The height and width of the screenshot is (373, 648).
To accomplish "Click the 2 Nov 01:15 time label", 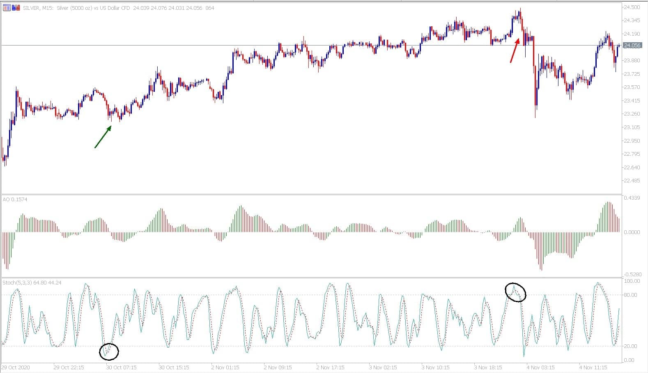I will click(x=225, y=367).
